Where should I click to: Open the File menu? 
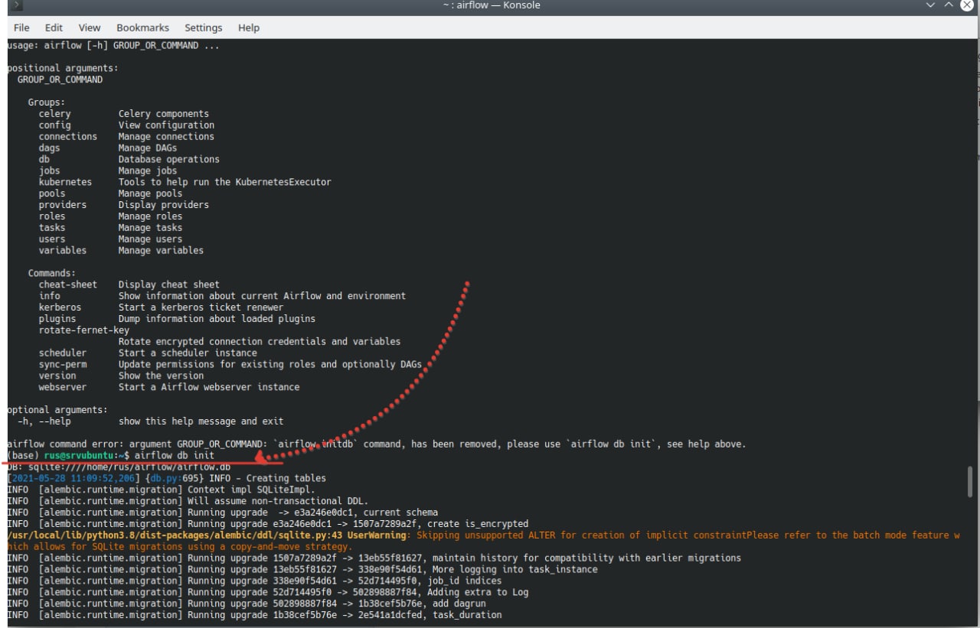21,28
